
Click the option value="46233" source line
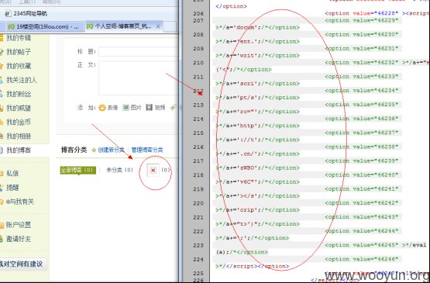point(362,77)
